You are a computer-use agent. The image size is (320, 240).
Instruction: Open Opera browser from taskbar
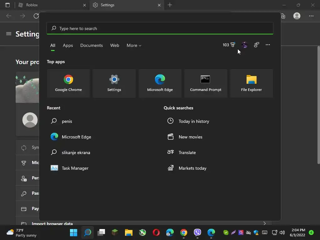(156, 232)
